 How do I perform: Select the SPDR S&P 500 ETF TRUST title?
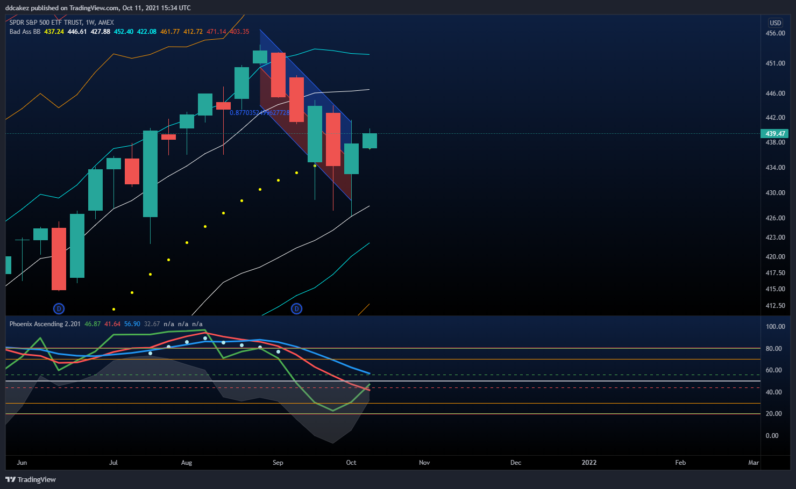click(x=46, y=23)
